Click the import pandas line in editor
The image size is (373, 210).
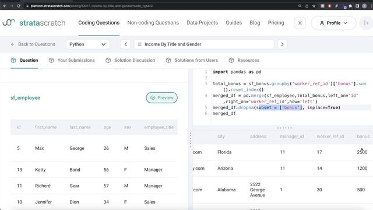(x=237, y=72)
